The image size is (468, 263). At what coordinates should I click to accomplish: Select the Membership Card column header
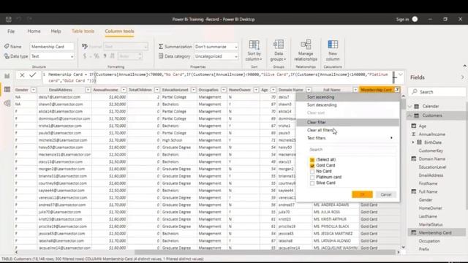pos(376,90)
